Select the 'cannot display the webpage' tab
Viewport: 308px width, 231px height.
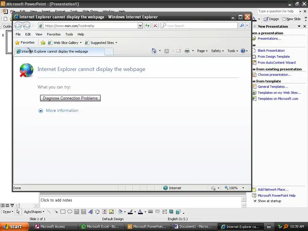(60, 51)
